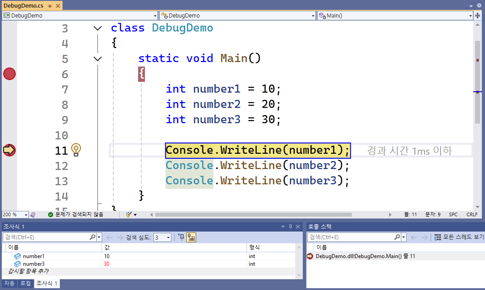
Task: Click the editor settings gear icon
Action: coord(479,5)
